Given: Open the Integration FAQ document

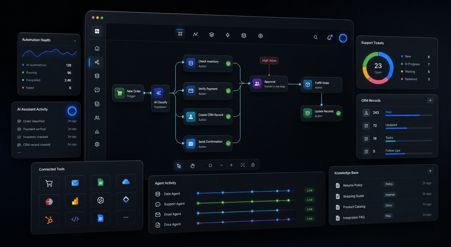Looking at the screenshot, I should tap(354, 217).
